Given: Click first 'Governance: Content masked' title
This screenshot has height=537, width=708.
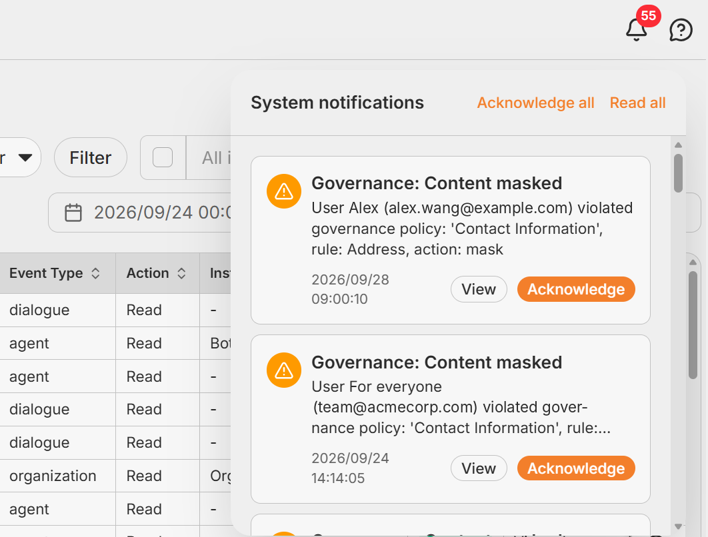Looking at the screenshot, I should click(437, 183).
